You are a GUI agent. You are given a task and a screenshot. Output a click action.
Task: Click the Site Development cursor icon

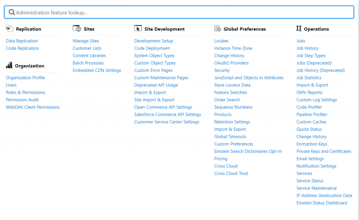(x=138, y=28)
